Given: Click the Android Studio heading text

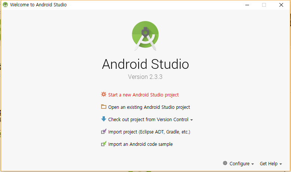Looking at the screenshot, I should pyautogui.click(x=145, y=64).
